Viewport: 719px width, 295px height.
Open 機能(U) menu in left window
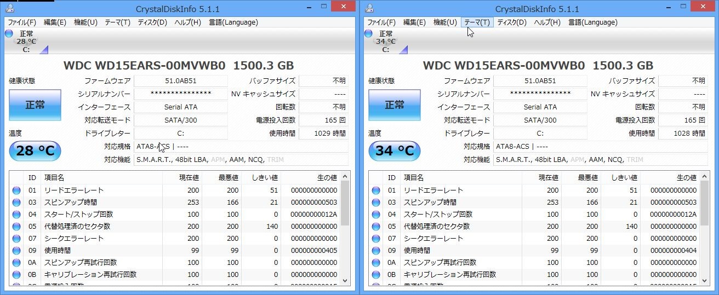(x=85, y=22)
